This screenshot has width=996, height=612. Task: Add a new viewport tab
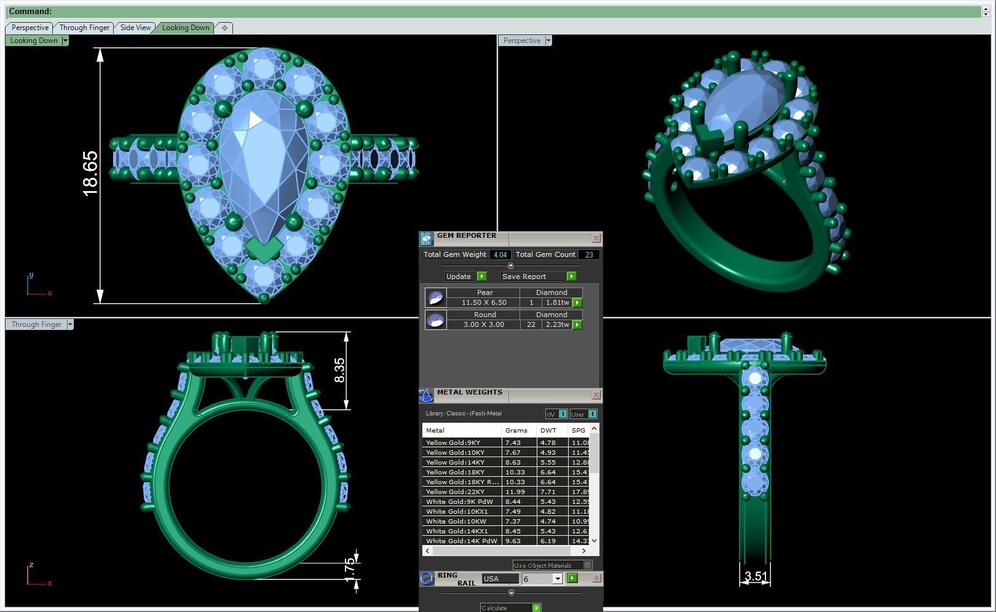(224, 28)
